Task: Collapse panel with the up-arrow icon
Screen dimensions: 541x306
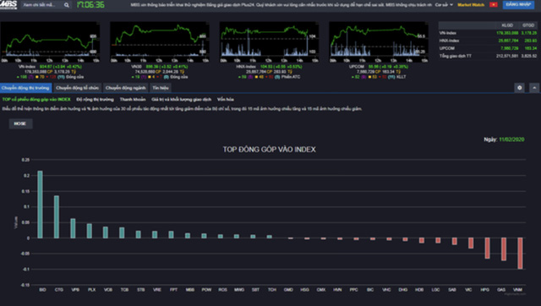Action: coord(534,88)
